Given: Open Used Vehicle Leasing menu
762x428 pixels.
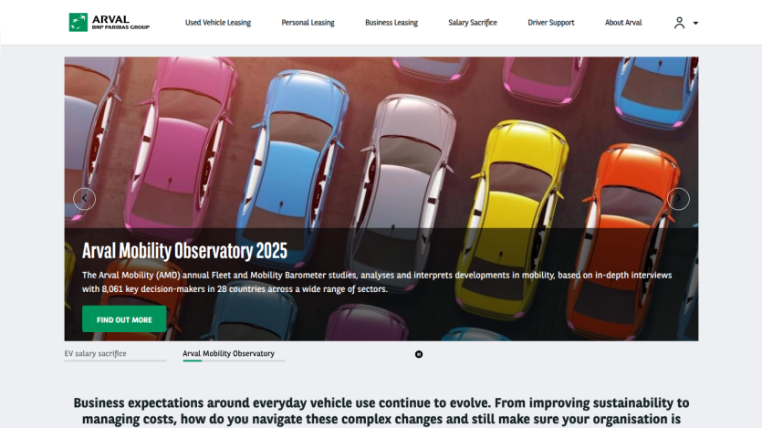Looking at the screenshot, I should [x=218, y=22].
